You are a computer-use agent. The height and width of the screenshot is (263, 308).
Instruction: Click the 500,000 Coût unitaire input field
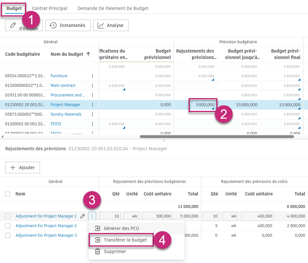157,216
